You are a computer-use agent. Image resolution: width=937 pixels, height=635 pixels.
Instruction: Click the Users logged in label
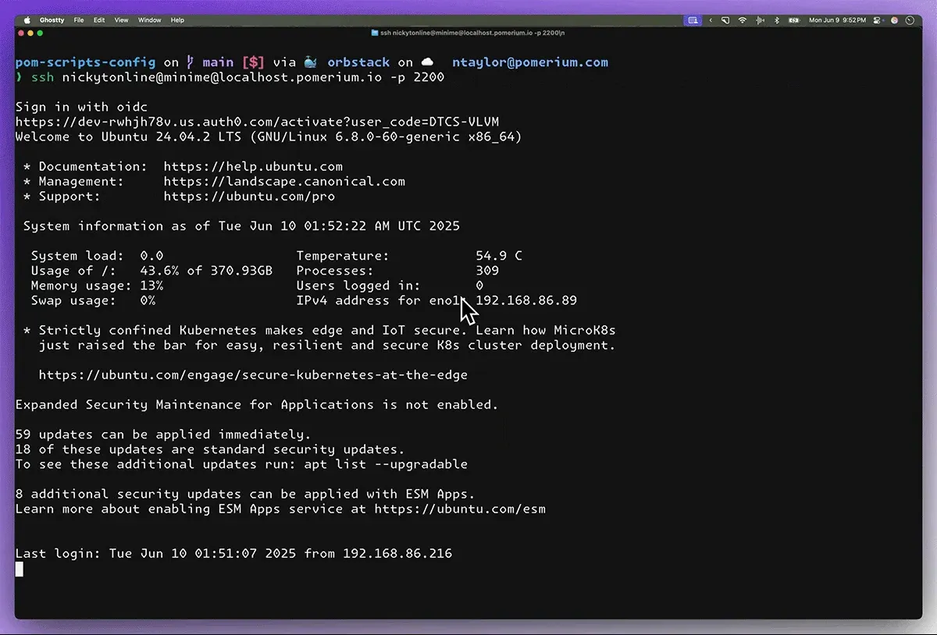click(358, 286)
